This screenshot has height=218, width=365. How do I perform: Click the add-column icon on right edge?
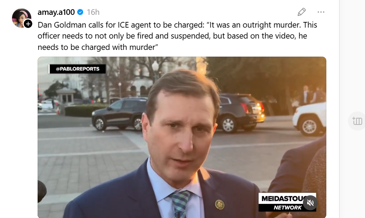(357, 121)
